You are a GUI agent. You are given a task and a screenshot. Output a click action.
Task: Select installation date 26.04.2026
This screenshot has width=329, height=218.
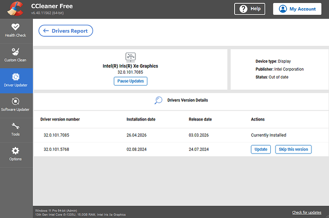[136, 135]
